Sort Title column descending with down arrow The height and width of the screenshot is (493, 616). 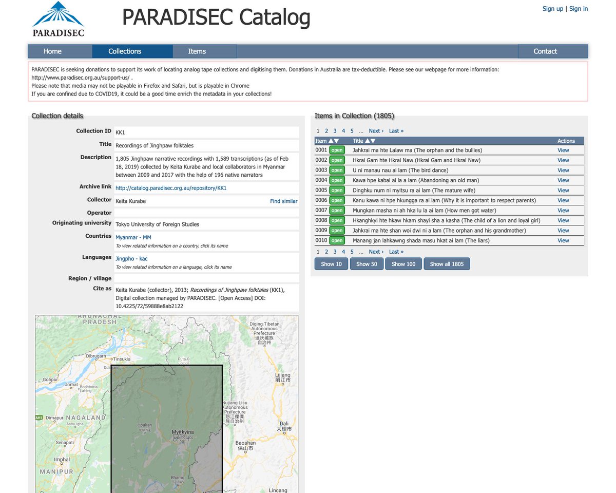click(373, 141)
